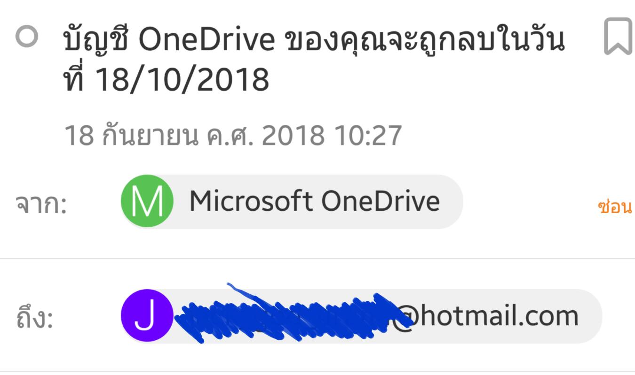Click the purple J recipient avatar
The image size is (635, 375).
tap(147, 315)
